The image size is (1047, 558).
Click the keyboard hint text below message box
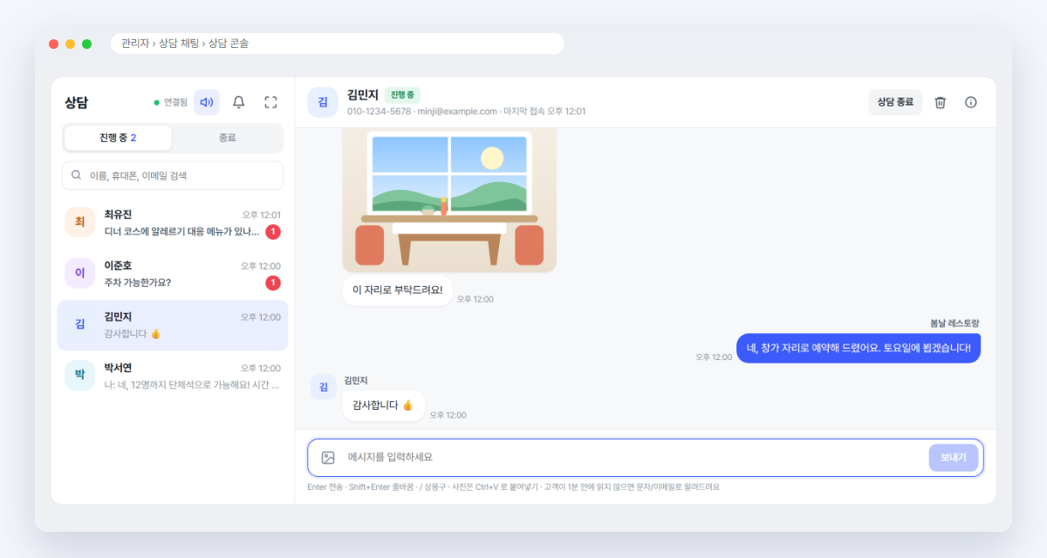[x=513, y=487]
